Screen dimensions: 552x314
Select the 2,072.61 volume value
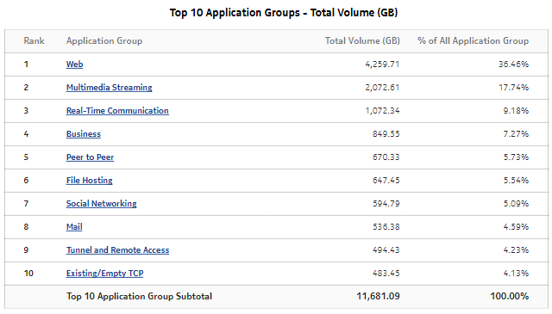[382, 88]
